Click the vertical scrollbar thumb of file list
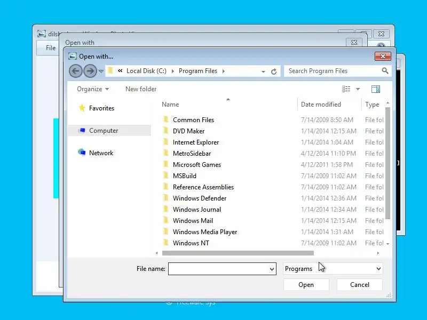This screenshot has width=427, height=320. click(388, 163)
